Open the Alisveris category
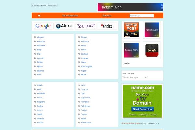The image size is (195, 130). click(41, 37)
